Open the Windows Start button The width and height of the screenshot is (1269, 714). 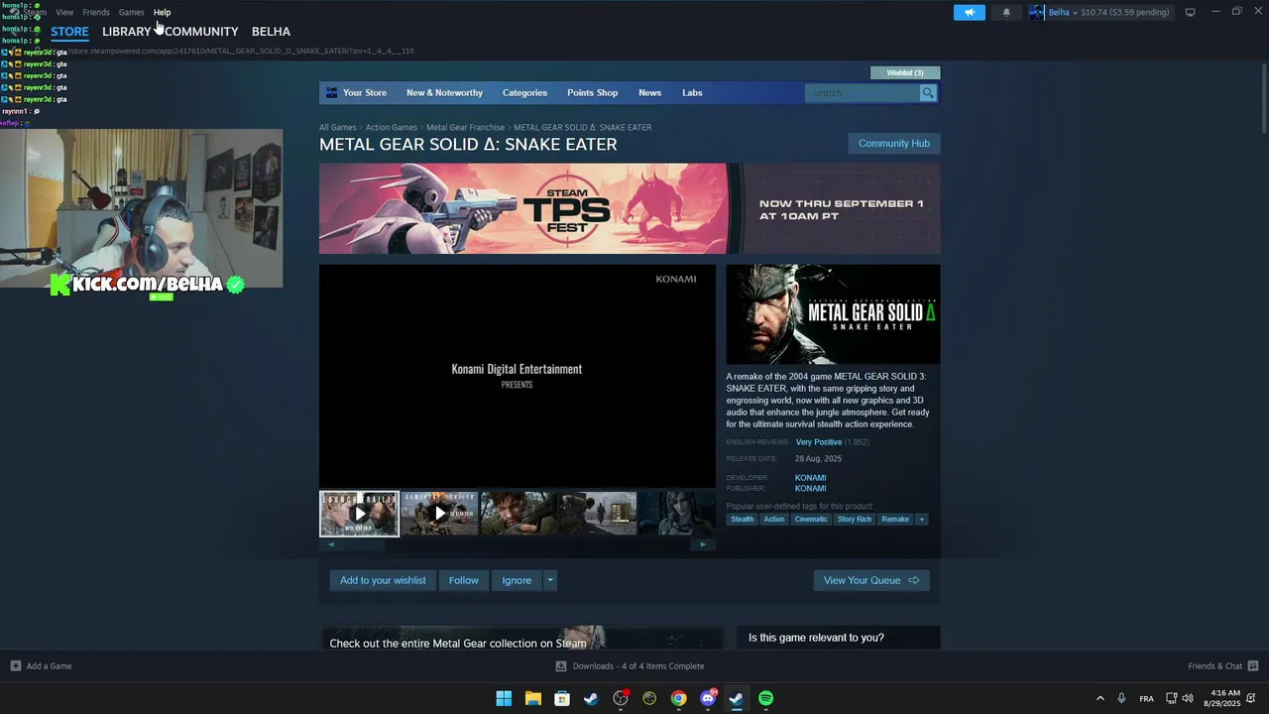pos(504,698)
